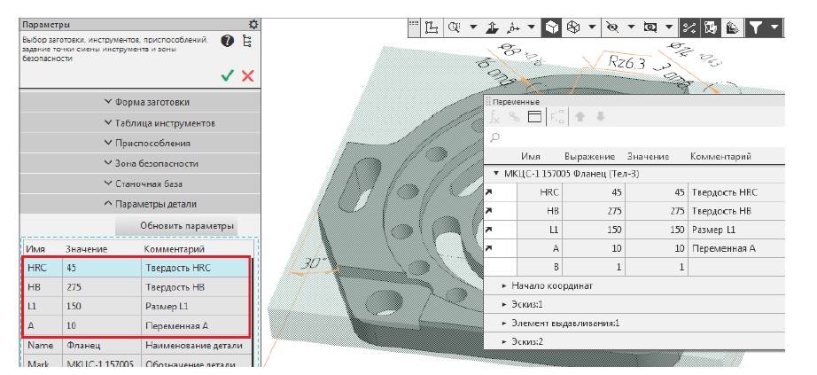Screen dimensions: 817x375
Task: Click the red X cancel icon
Action: click(247, 76)
